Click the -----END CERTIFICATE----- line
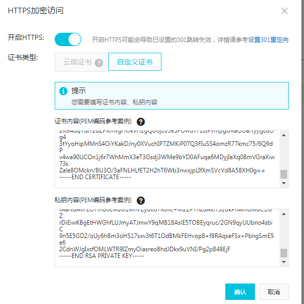 pos(95,177)
